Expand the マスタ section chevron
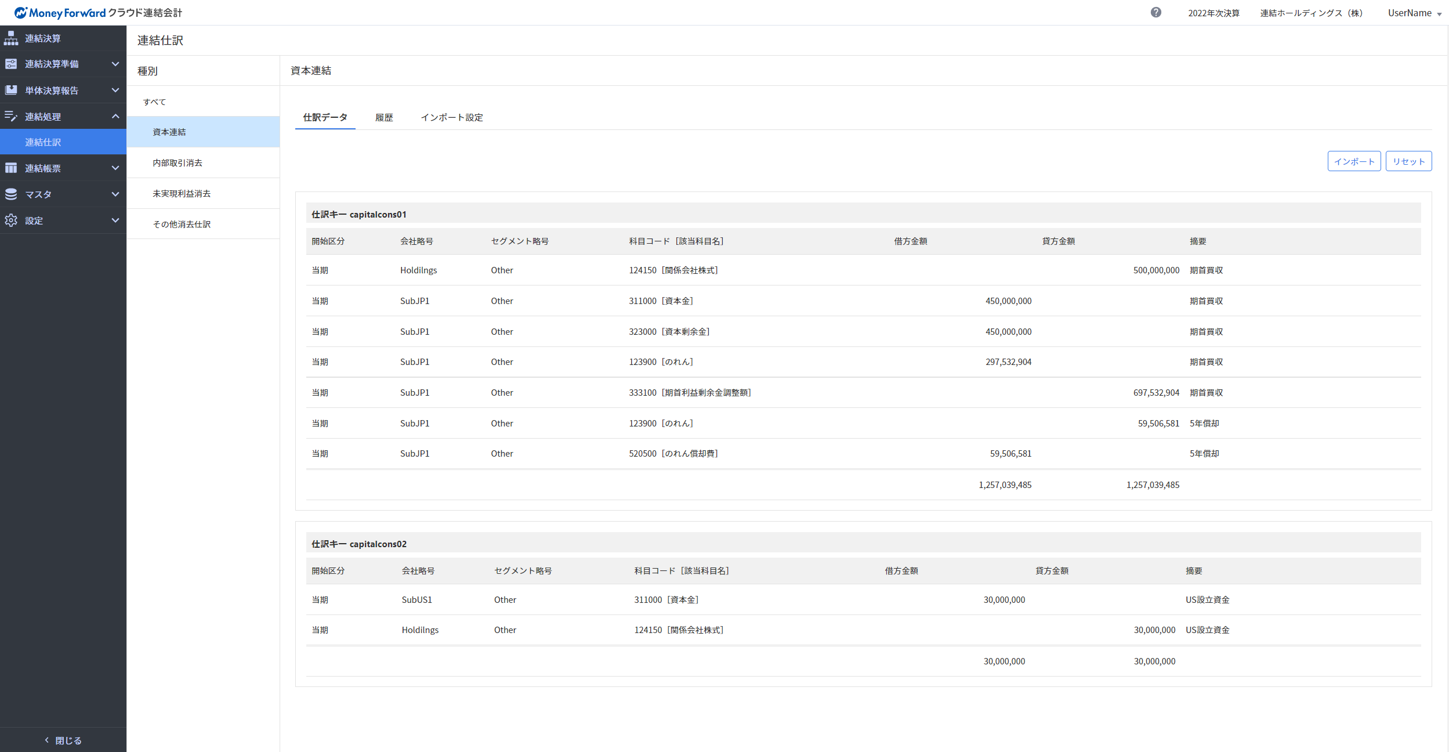The width and height of the screenshot is (1449, 752). [x=115, y=194]
